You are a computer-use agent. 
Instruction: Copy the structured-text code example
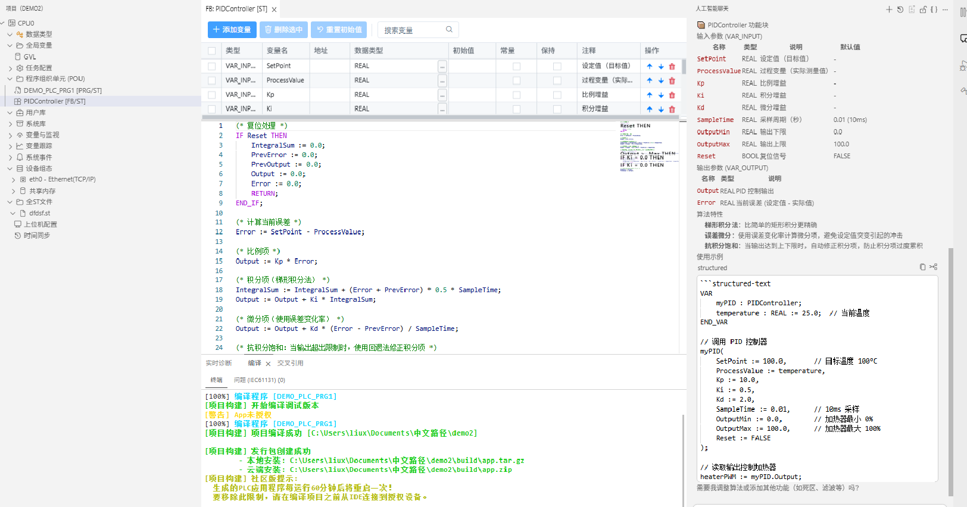coord(922,267)
